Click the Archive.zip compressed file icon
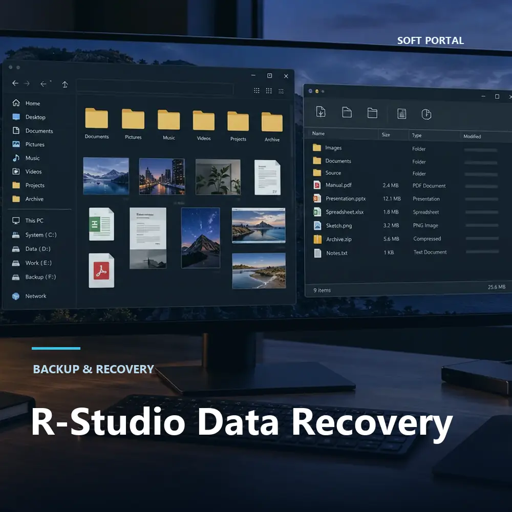 click(x=318, y=239)
